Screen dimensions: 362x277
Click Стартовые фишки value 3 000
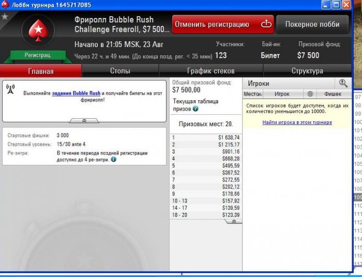click(63, 135)
